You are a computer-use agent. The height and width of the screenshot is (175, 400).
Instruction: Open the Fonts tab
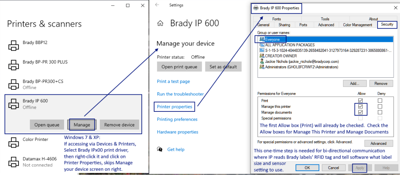pyautogui.click(x=277, y=19)
